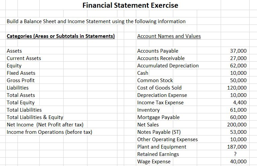The width and height of the screenshot is (257, 166).
Task: Select the Plant and Equipment value 187,000
Action: pyautogui.click(x=237, y=147)
